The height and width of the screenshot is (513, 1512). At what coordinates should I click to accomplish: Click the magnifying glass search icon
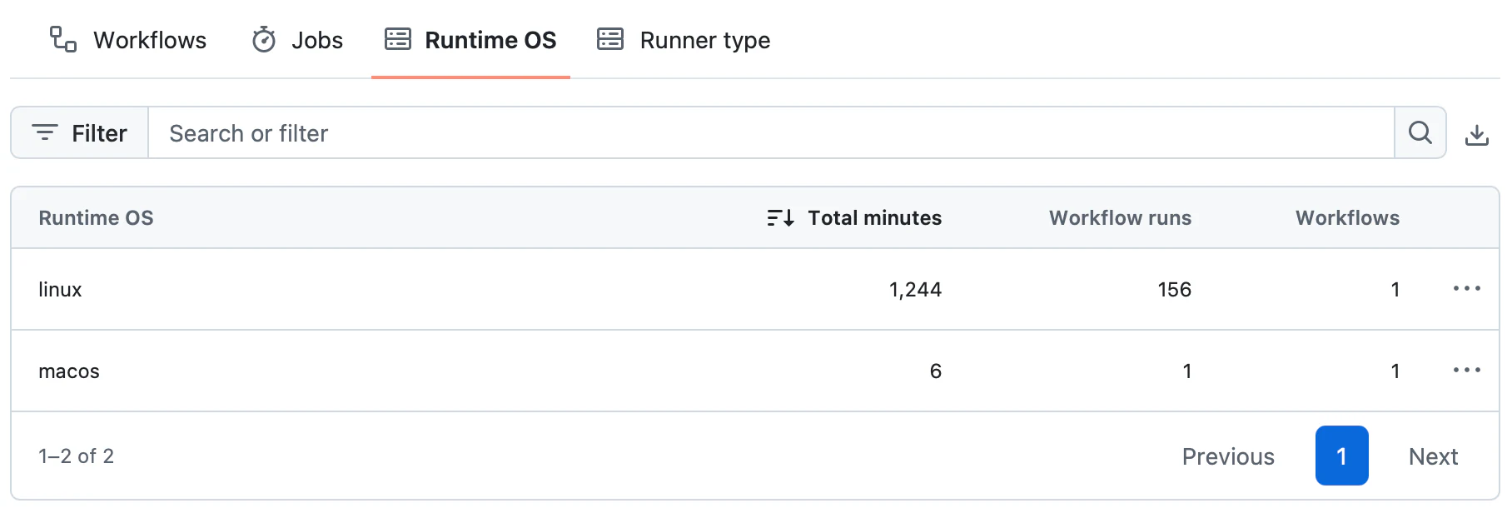1420,132
